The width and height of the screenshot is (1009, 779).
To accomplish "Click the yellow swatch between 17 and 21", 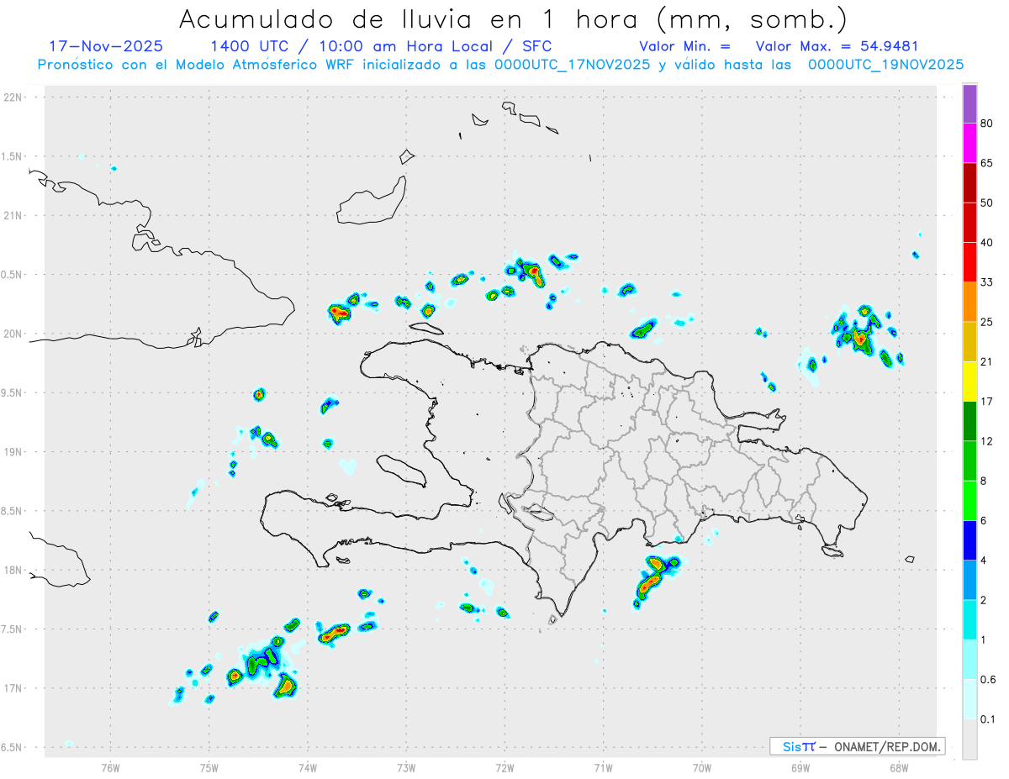I will click(x=969, y=382).
